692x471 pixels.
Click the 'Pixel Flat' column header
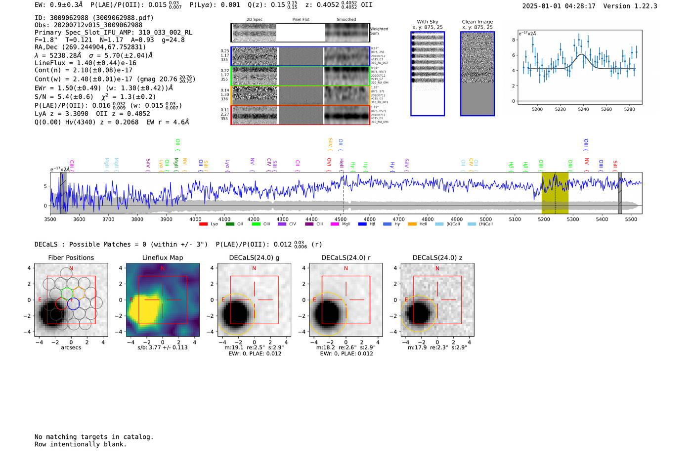pyautogui.click(x=301, y=20)
